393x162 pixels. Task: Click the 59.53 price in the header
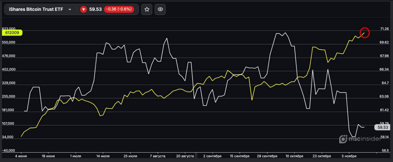tap(95, 9)
